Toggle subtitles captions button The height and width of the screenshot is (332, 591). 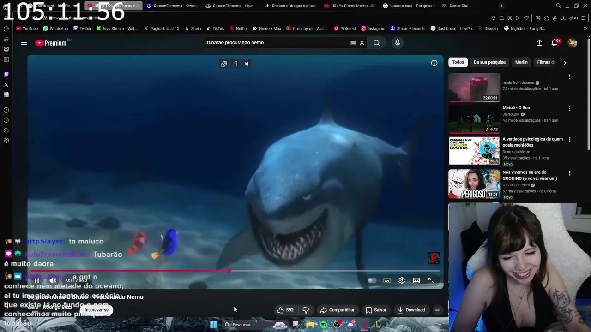click(387, 280)
